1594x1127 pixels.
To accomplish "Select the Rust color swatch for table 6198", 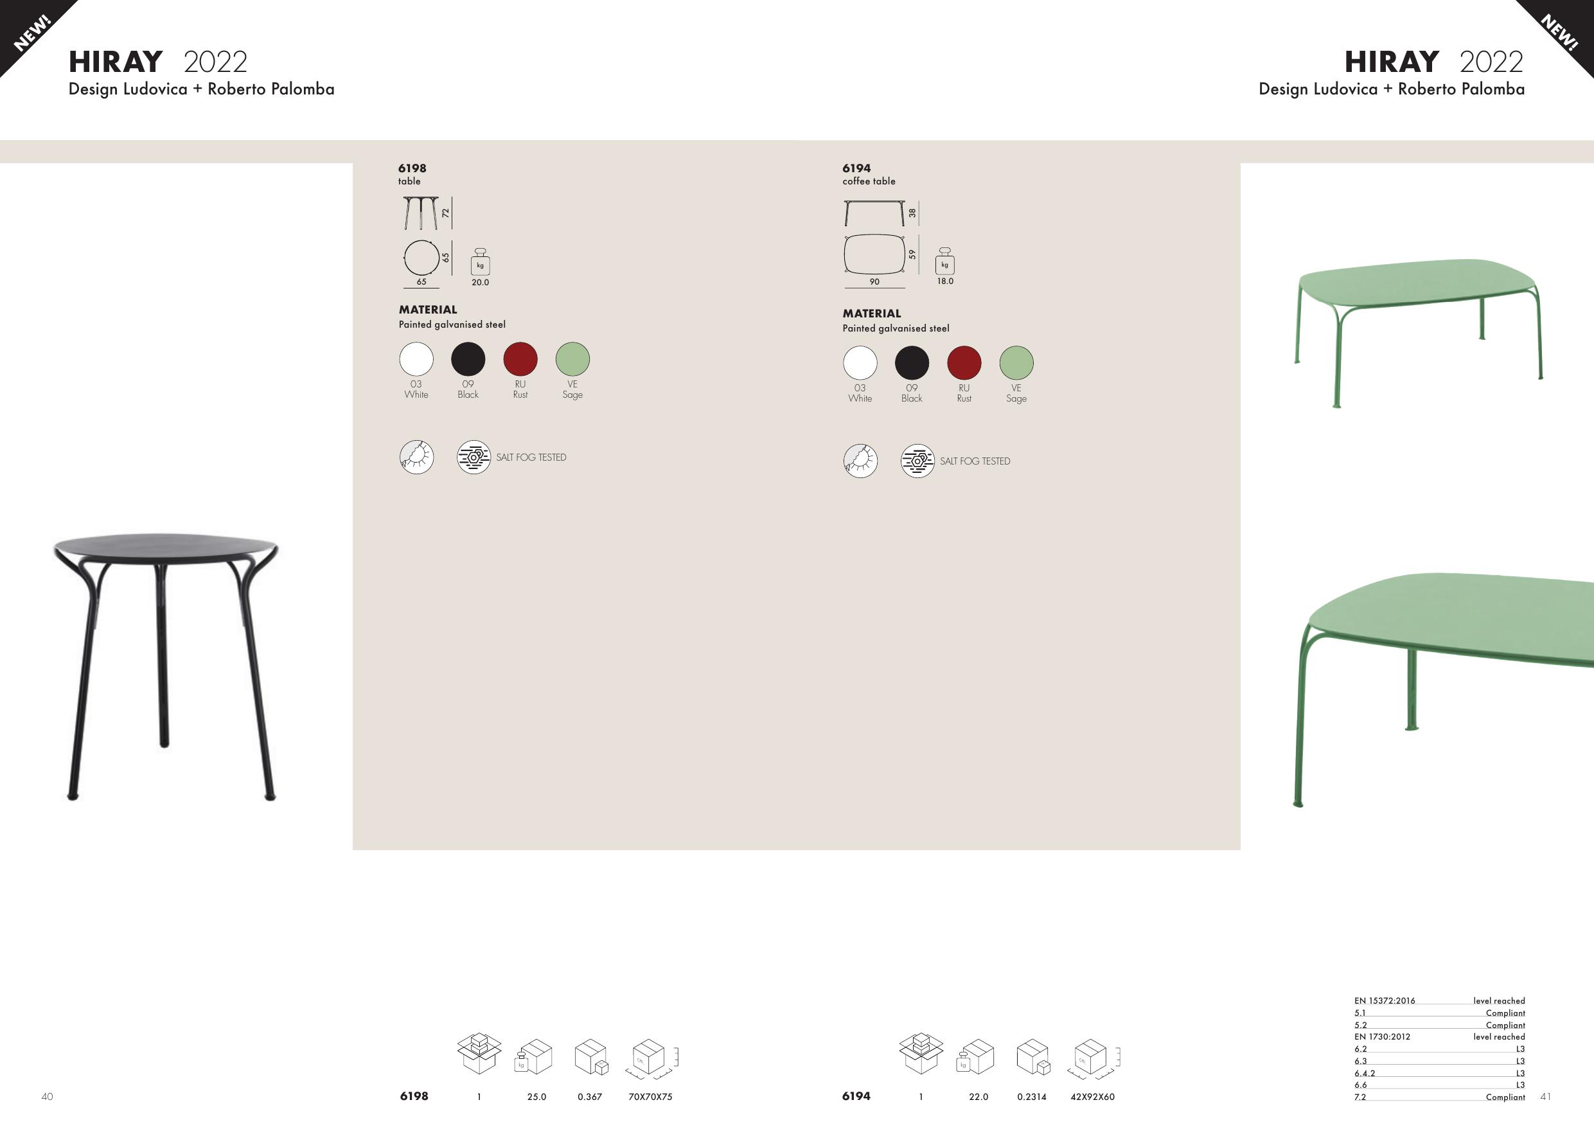I will pyautogui.click(x=520, y=359).
